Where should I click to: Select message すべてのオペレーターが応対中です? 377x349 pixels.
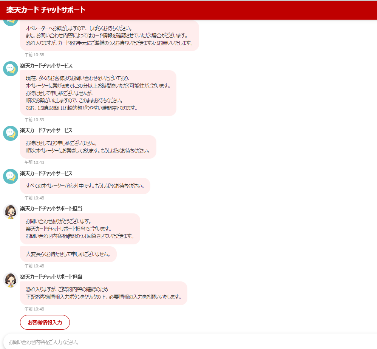coord(85,186)
